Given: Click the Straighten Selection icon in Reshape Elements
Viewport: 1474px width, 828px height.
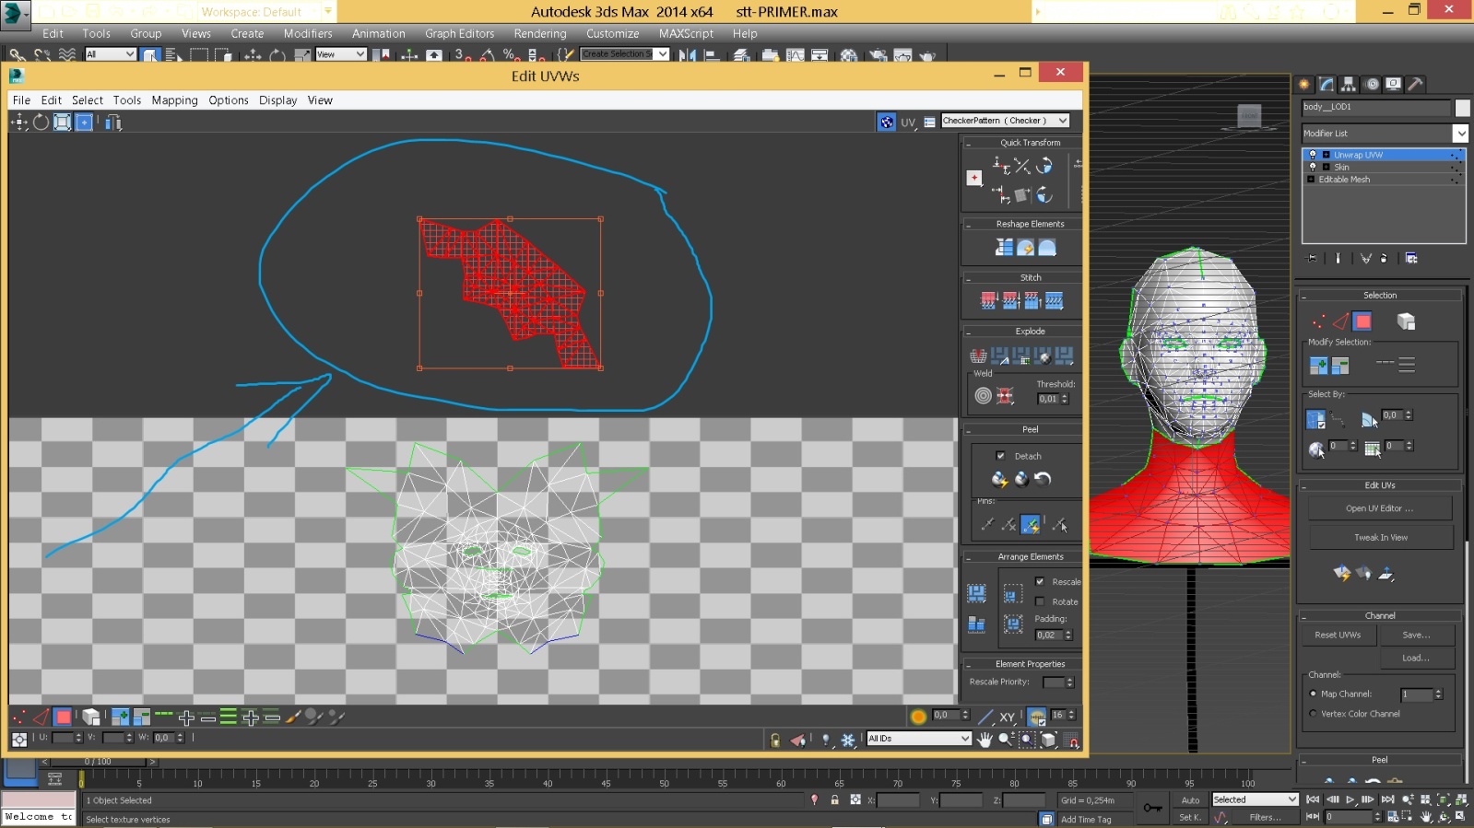Looking at the screenshot, I should (x=1004, y=248).
